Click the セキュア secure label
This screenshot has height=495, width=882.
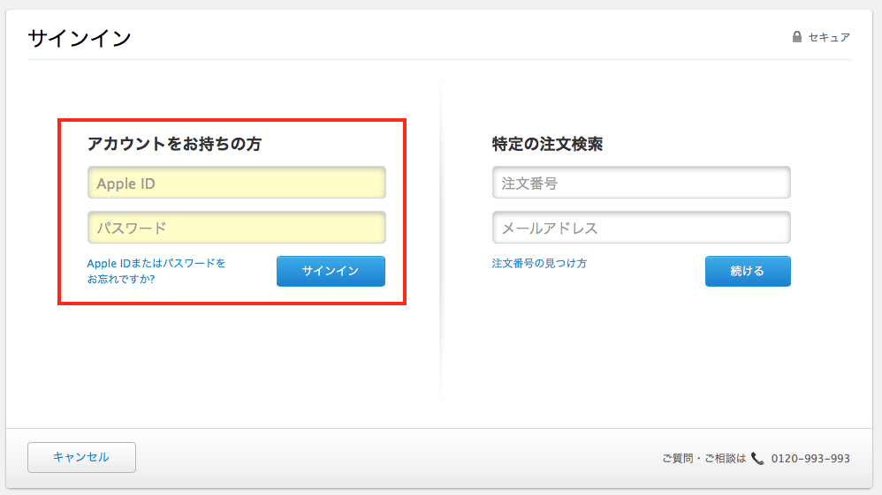829,38
